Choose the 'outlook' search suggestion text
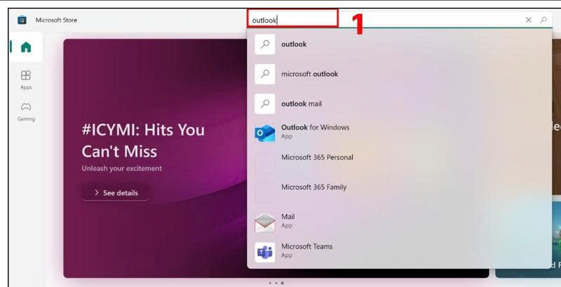The height and width of the screenshot is (287, 561). [294, 44]
